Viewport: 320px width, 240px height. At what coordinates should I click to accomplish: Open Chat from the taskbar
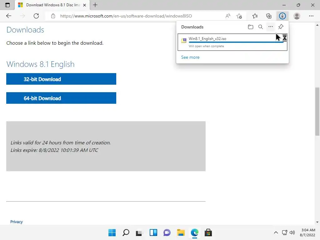tap(167, 232)
